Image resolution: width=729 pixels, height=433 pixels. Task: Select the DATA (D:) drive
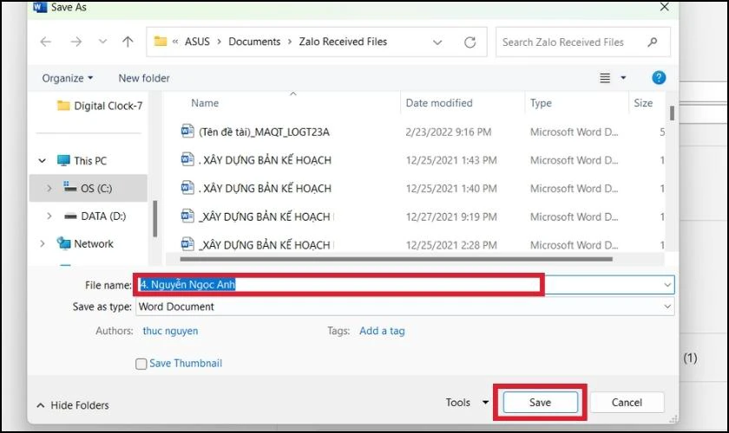[95, 216]
